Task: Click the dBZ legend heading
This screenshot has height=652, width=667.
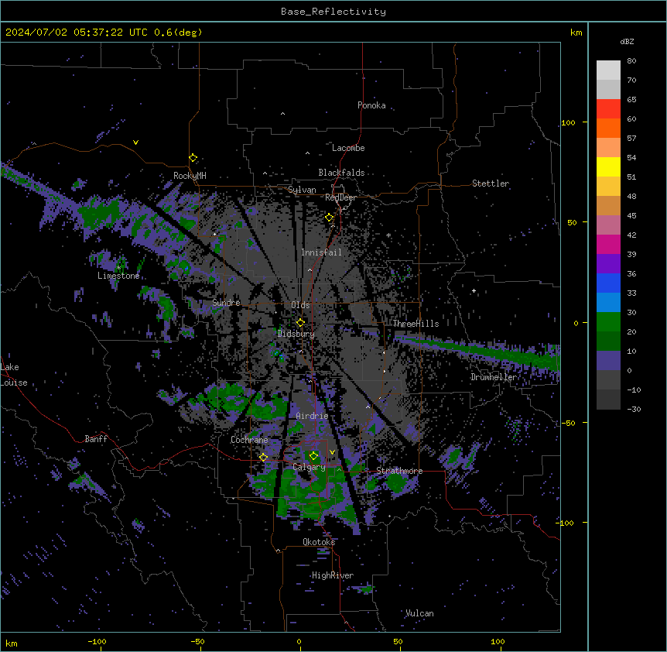Action: (627, 41)
